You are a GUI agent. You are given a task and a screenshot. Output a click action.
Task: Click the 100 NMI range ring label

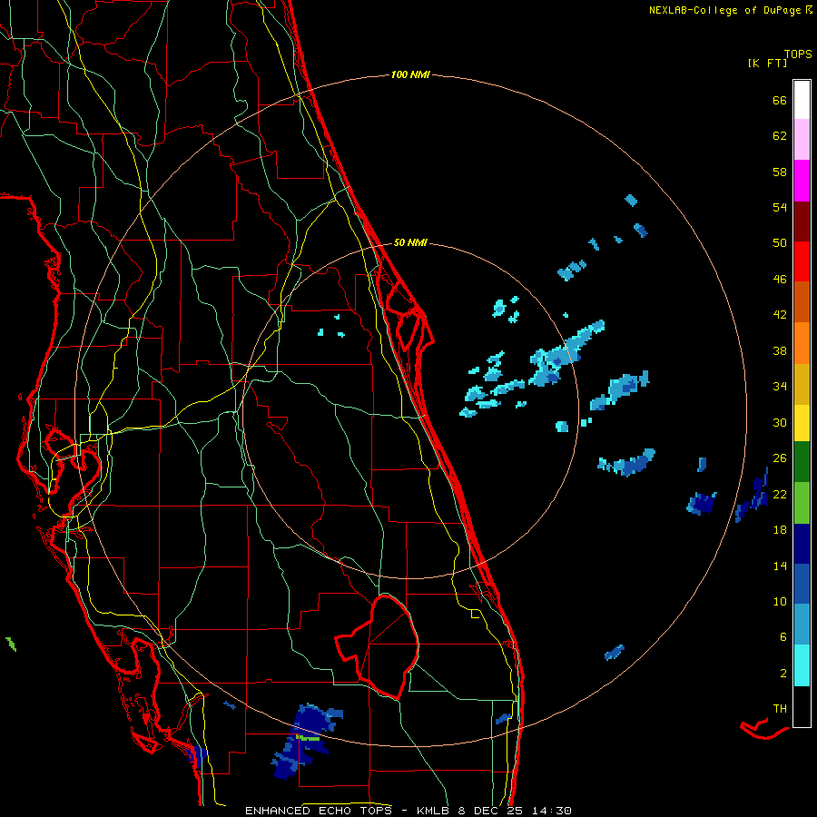pos(410,75)
